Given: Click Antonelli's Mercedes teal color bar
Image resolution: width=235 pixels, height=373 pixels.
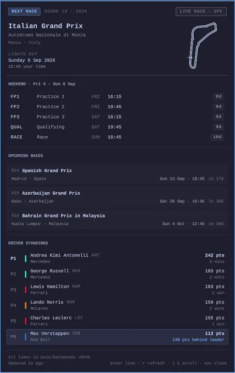Looking at the screenshot, I should [26, 259].
